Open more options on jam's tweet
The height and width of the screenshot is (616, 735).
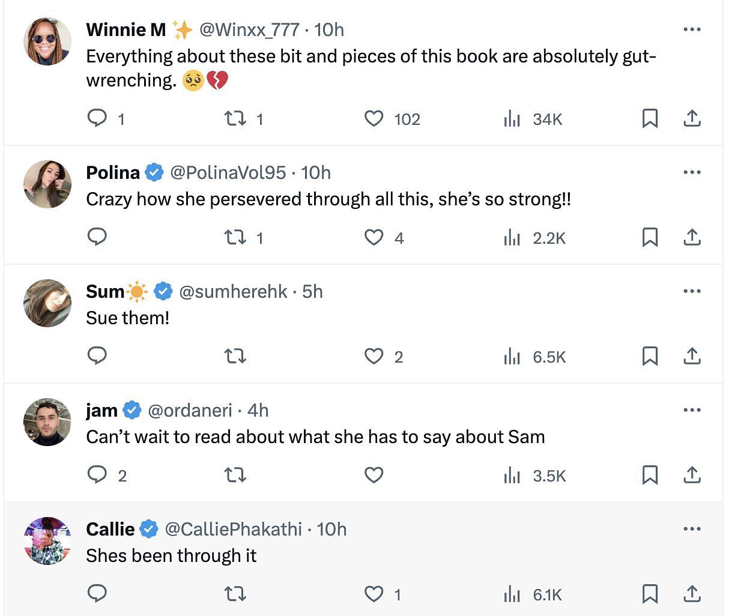point(692,410)
